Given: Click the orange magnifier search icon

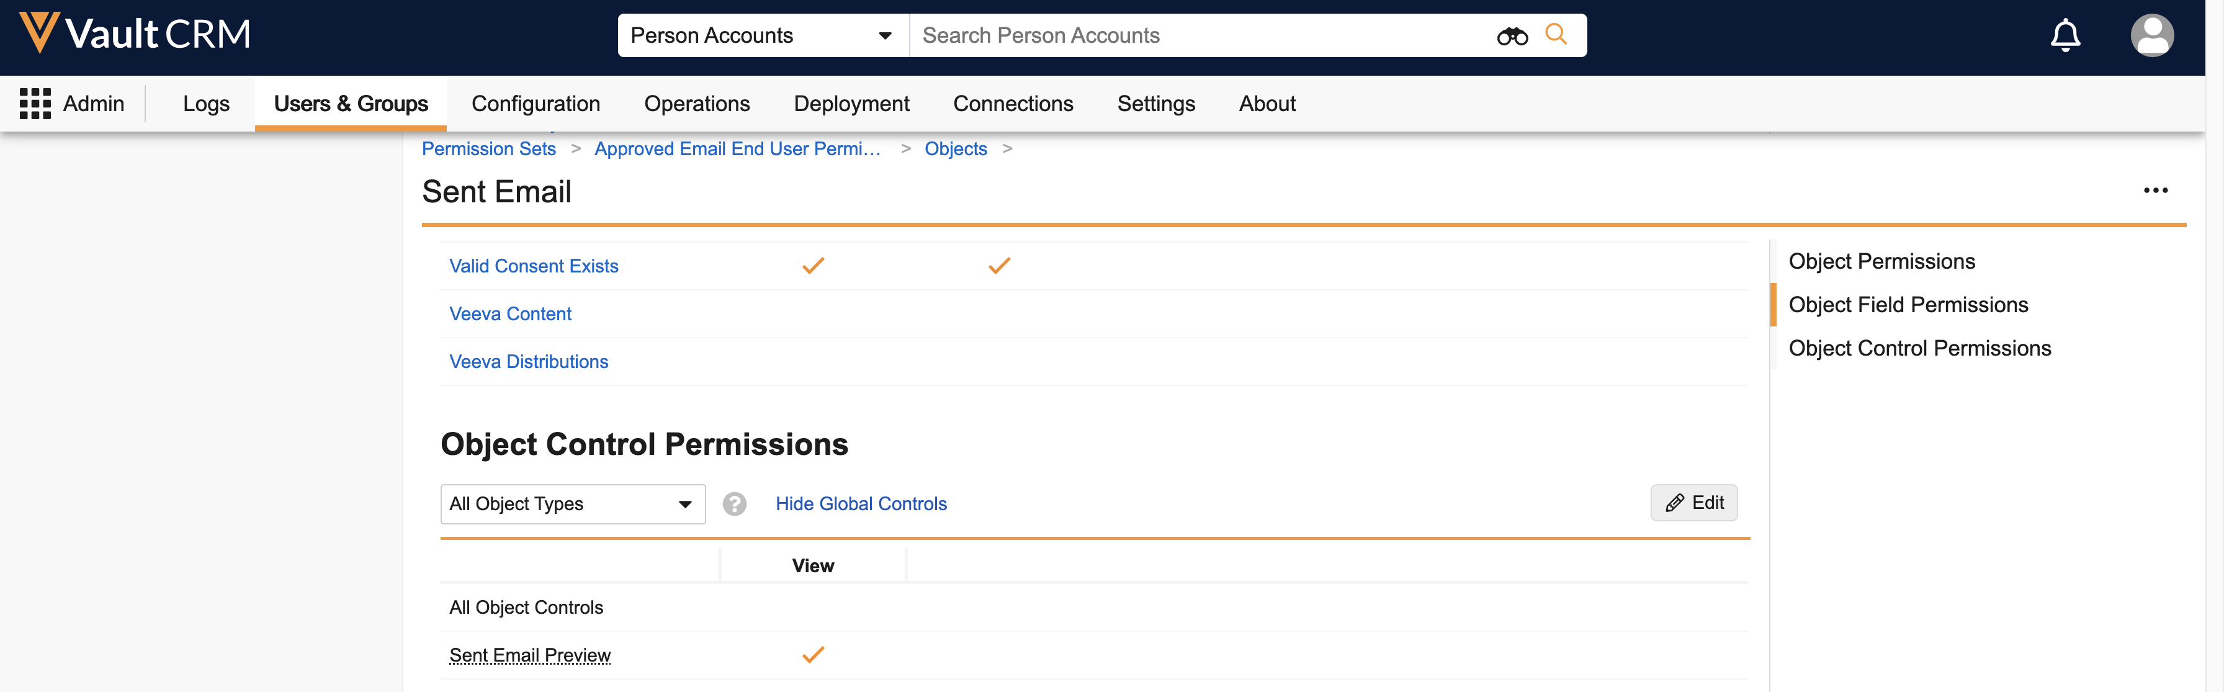Looking at the screenshot, I should point(1556,35).
